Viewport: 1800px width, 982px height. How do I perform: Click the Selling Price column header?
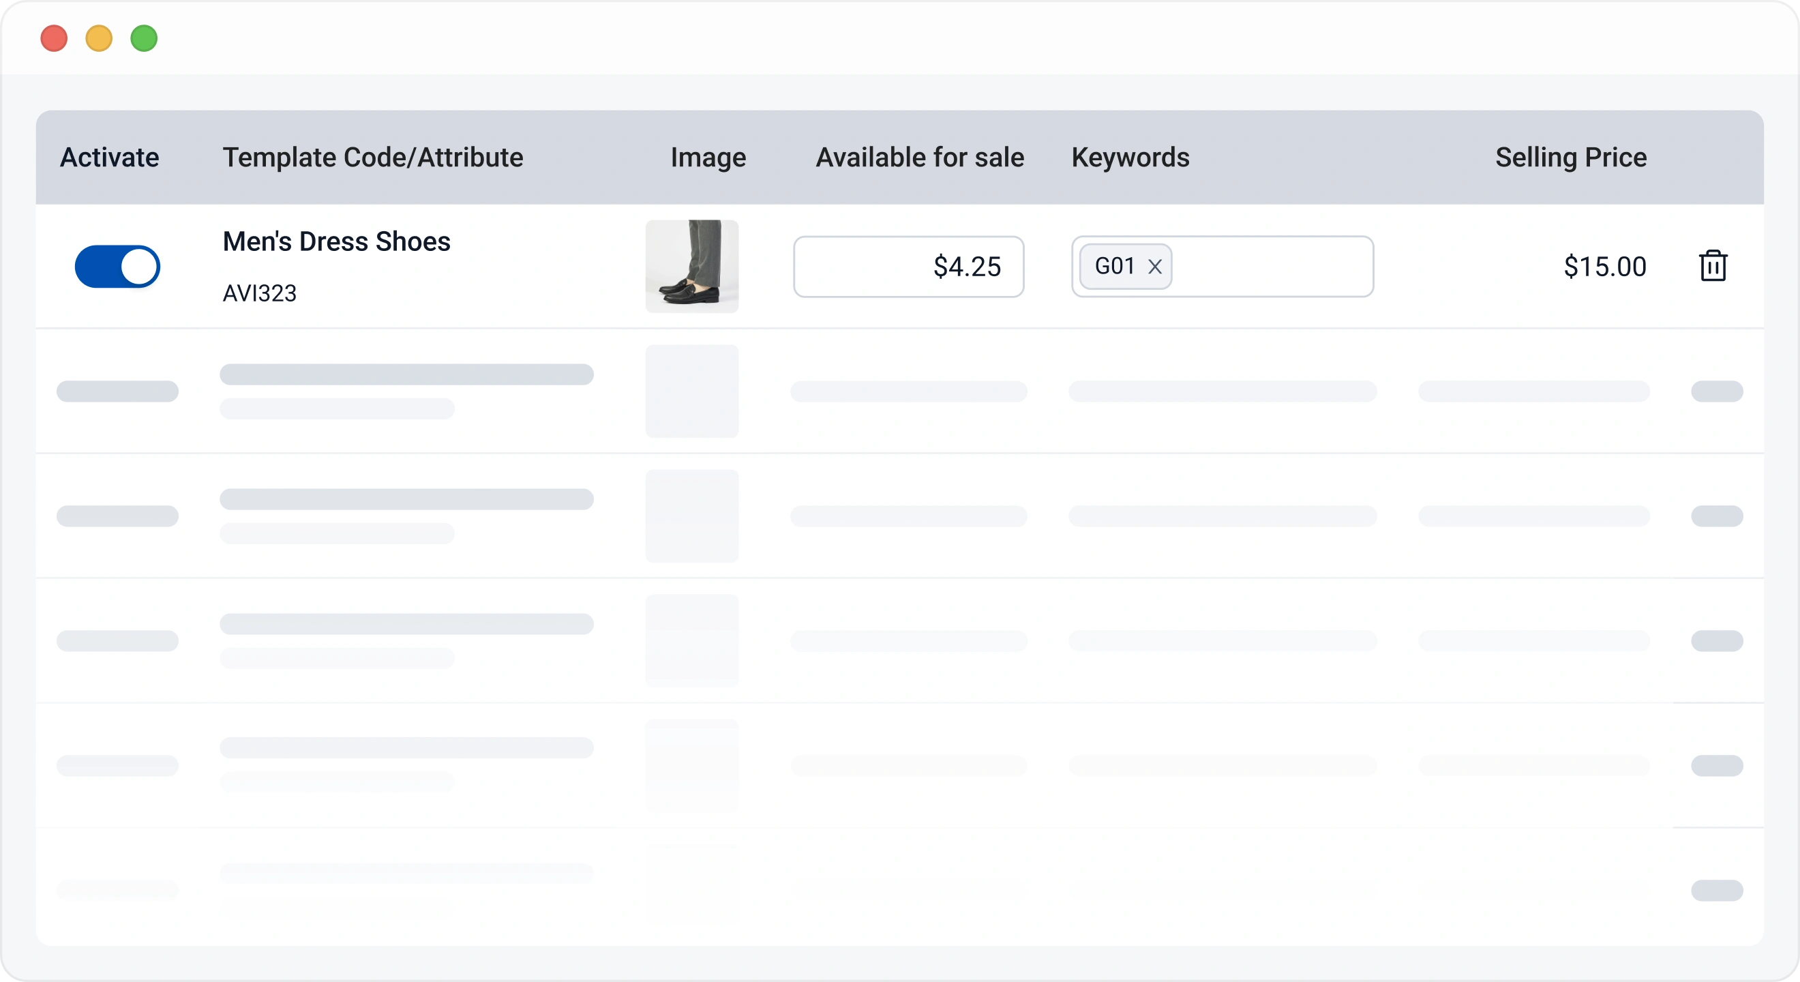point(1570,158)
